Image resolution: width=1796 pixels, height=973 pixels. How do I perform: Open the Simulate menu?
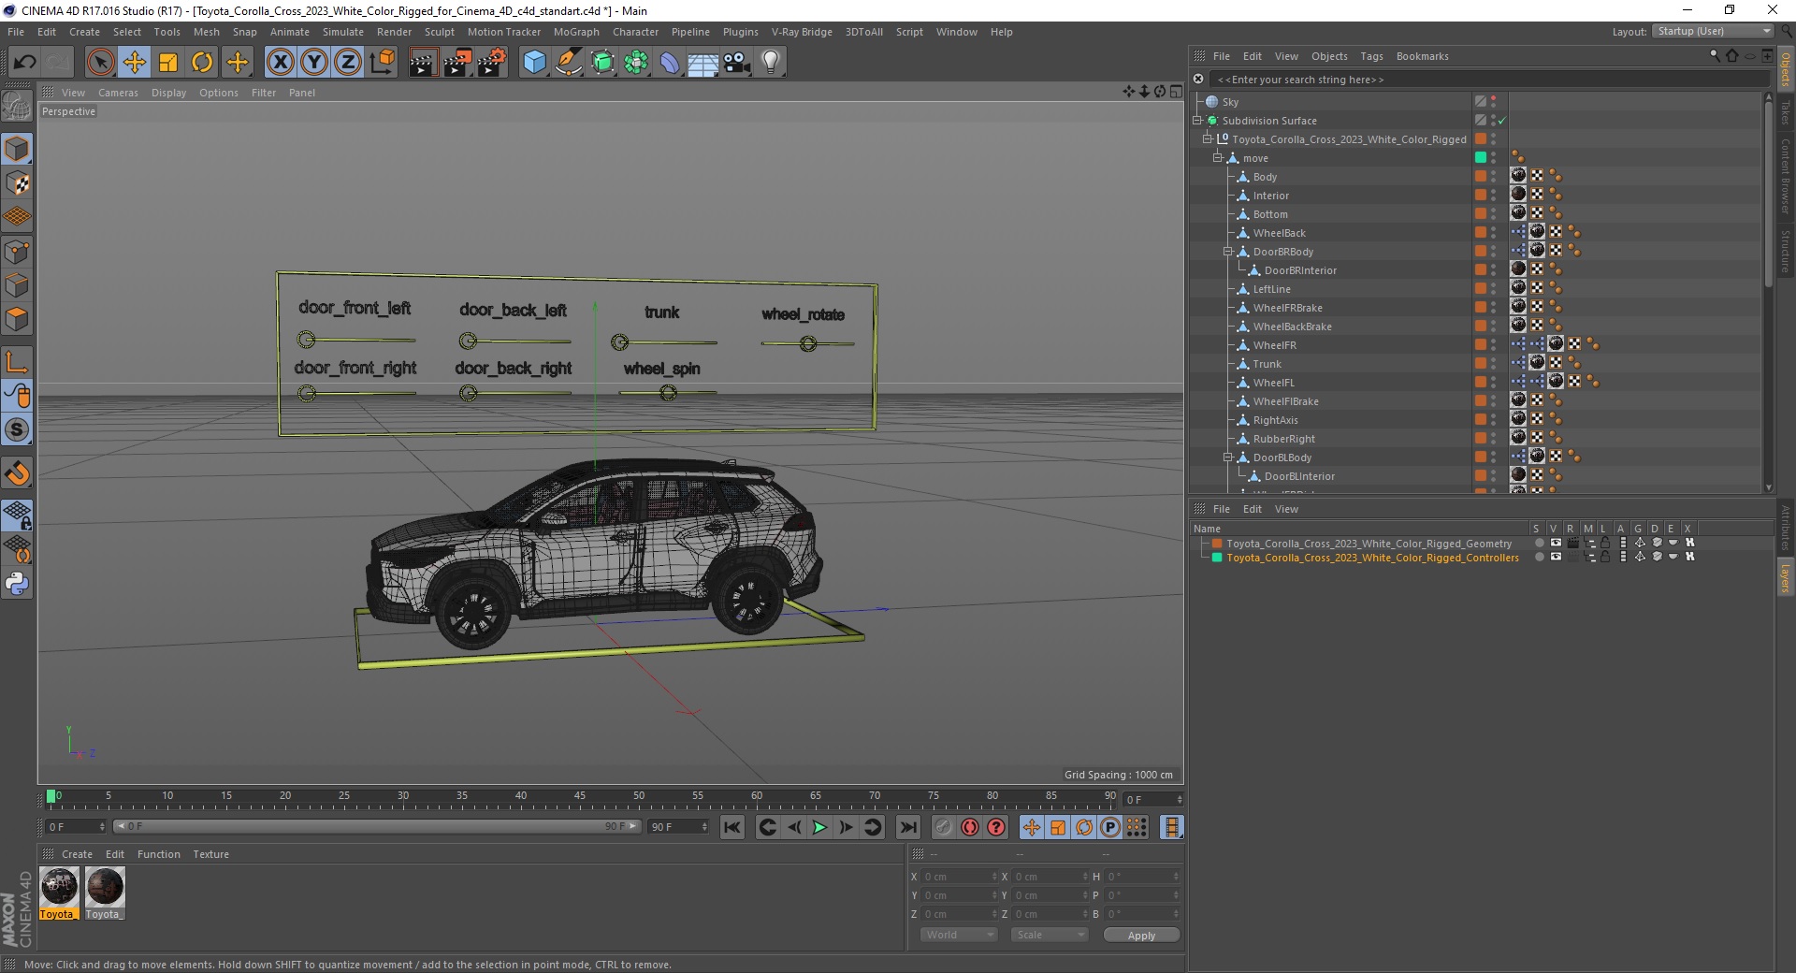(342, 32)
